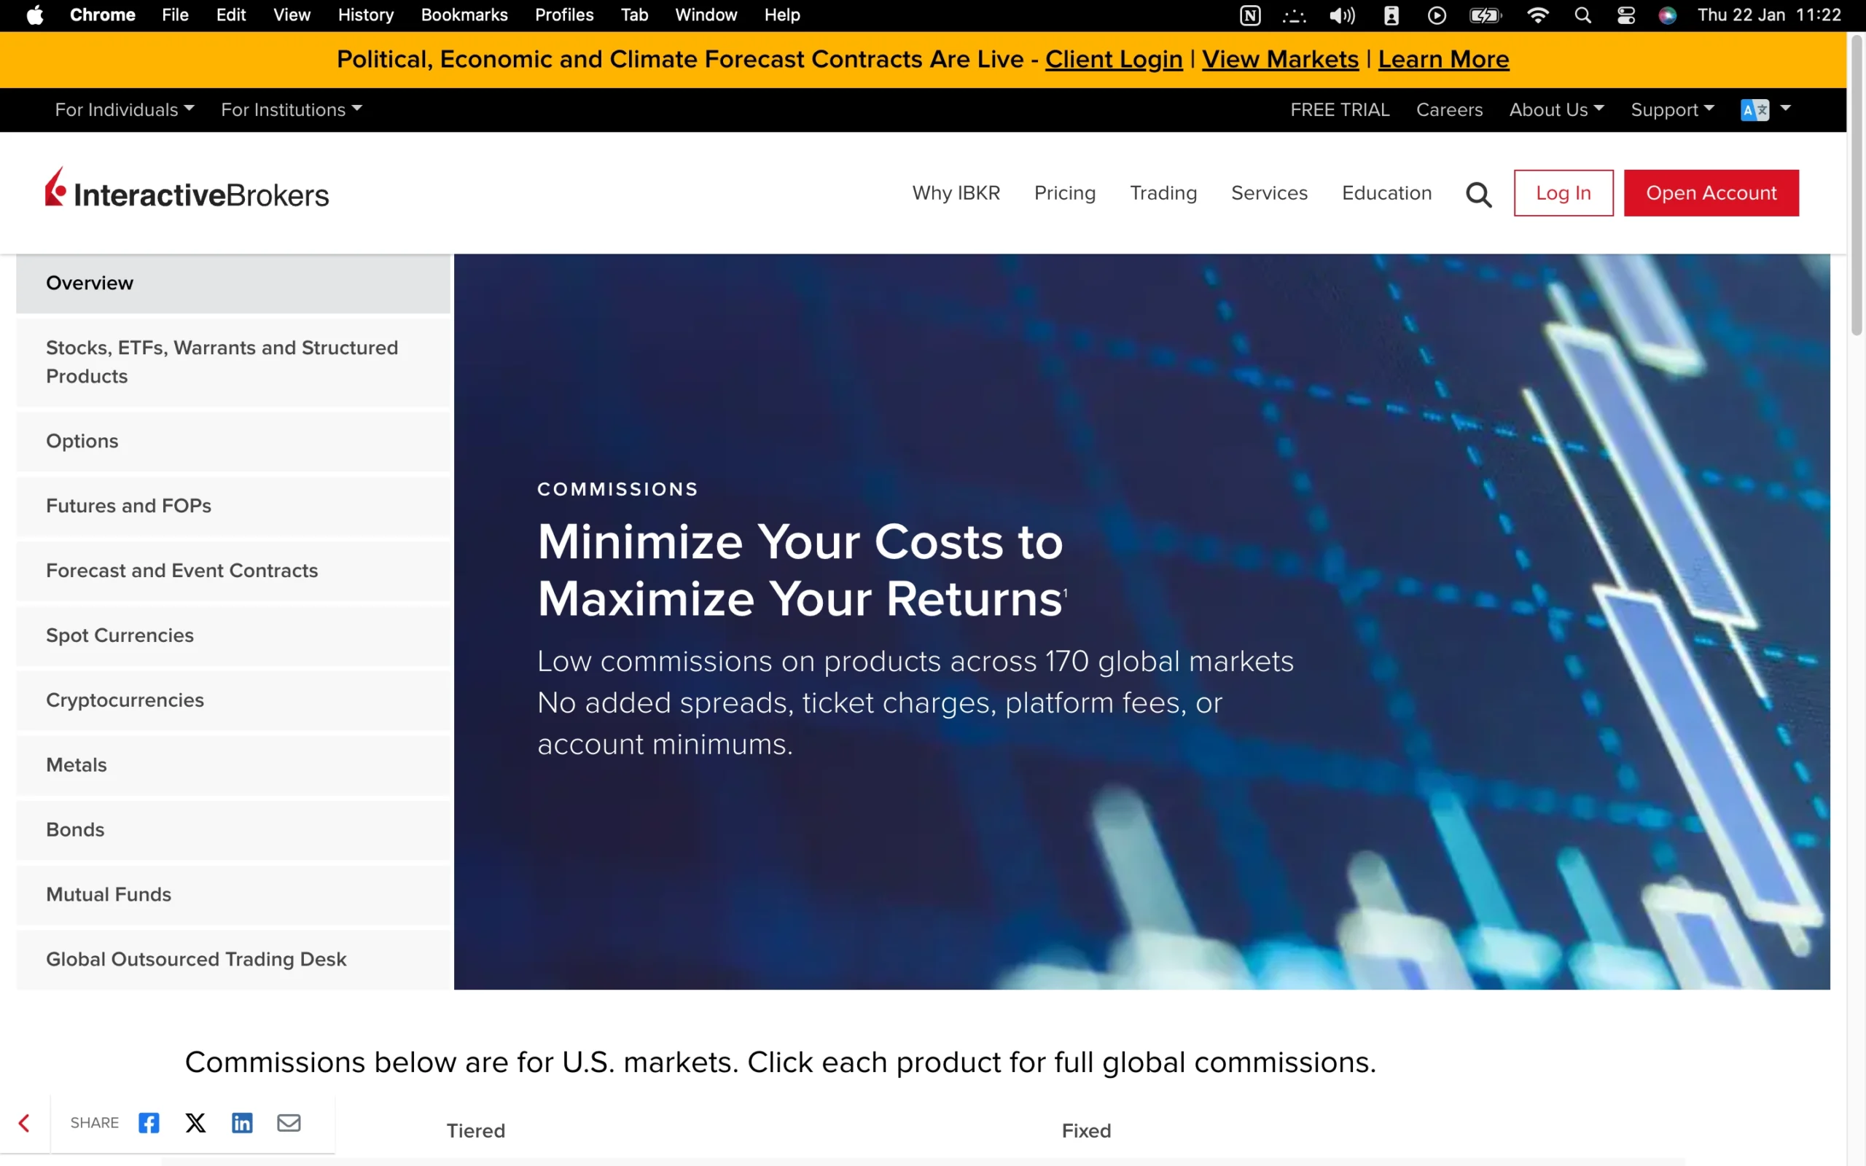1866x1166 pixels.
Task: Click the volume icon in menu bar
Action: click(1343, 15)
